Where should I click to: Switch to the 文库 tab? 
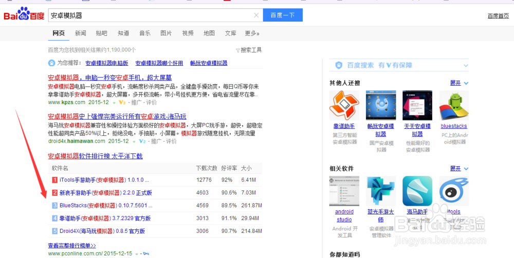[231, 33]
